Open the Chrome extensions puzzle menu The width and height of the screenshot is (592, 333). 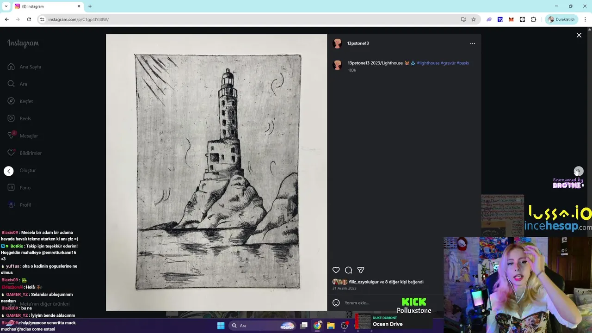click(x=533, y=19)
